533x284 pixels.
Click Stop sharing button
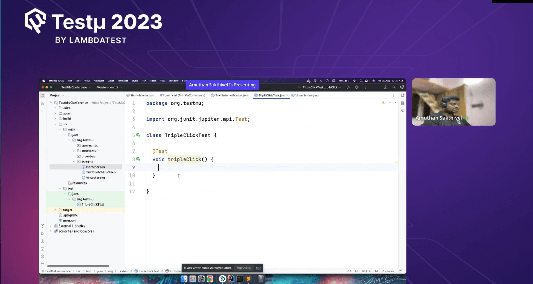[243, 268]
